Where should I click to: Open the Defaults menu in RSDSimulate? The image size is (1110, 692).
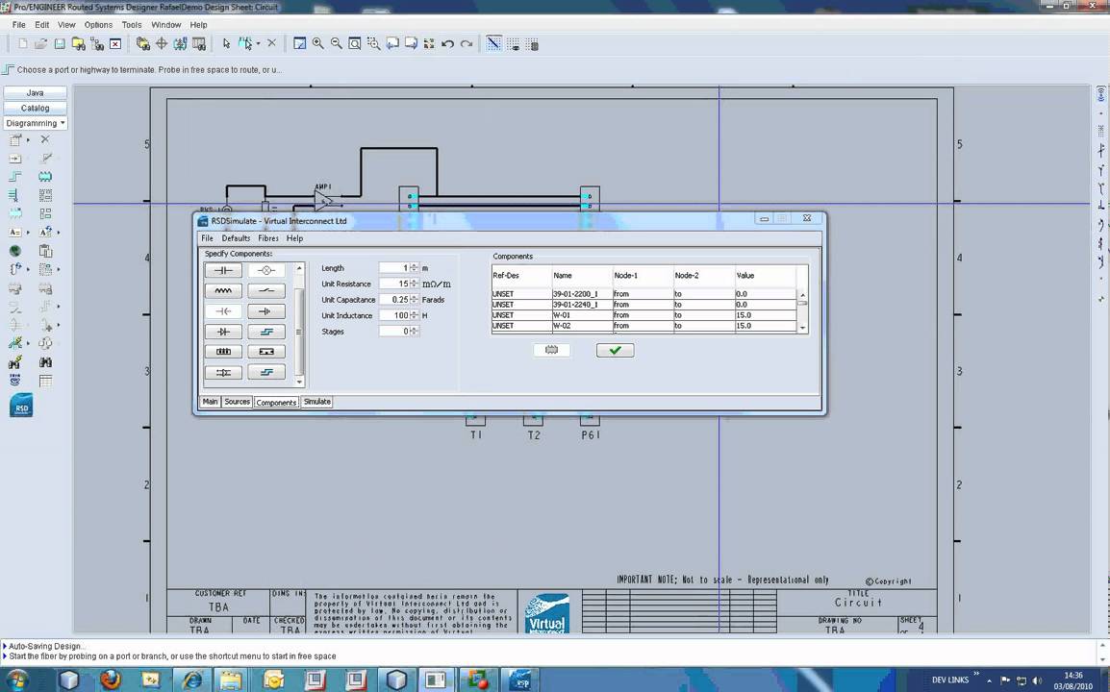click(236, 238)
